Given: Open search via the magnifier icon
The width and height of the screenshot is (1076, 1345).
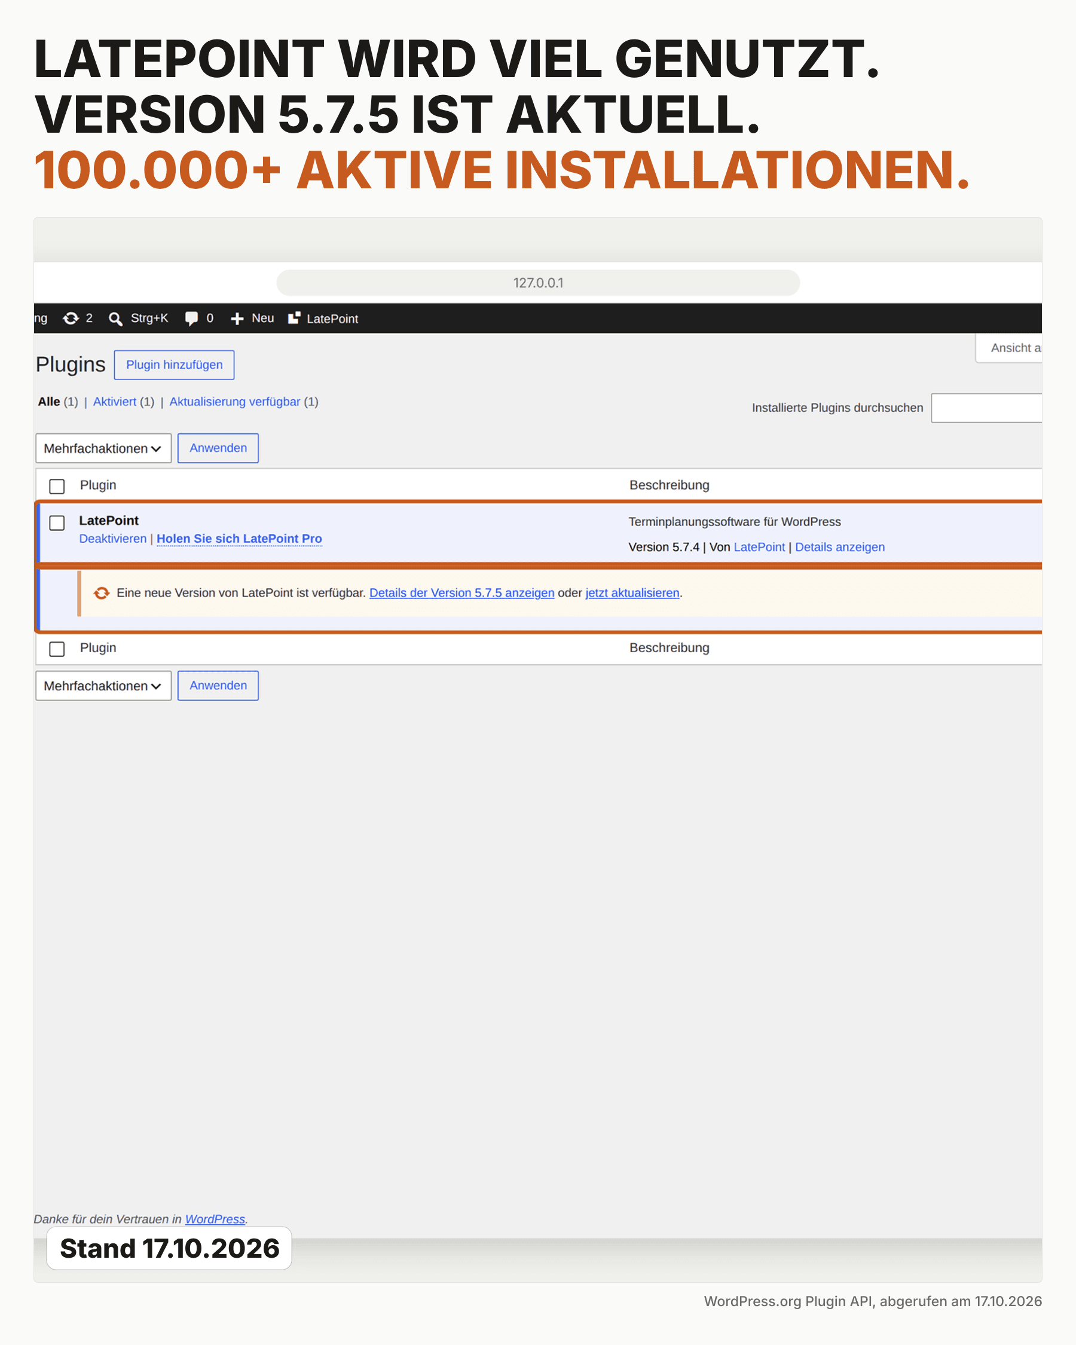Looking at the screenshot, I should tap(115, 319).
